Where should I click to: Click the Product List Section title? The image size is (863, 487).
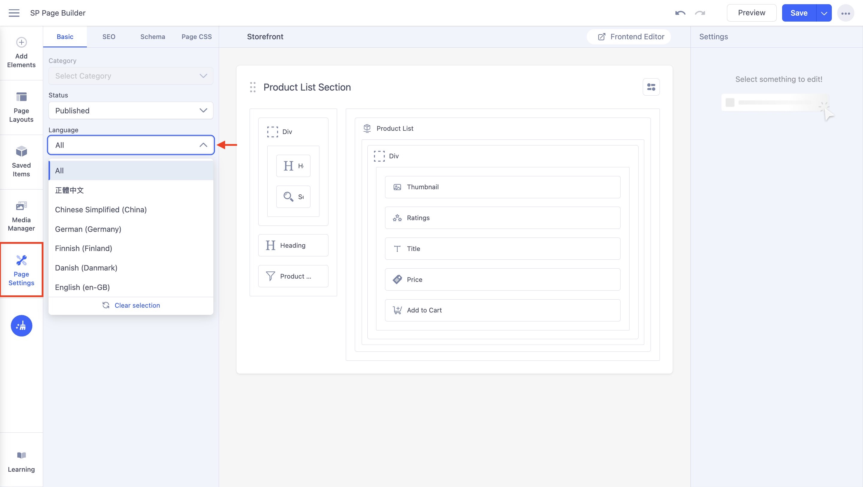307,87
